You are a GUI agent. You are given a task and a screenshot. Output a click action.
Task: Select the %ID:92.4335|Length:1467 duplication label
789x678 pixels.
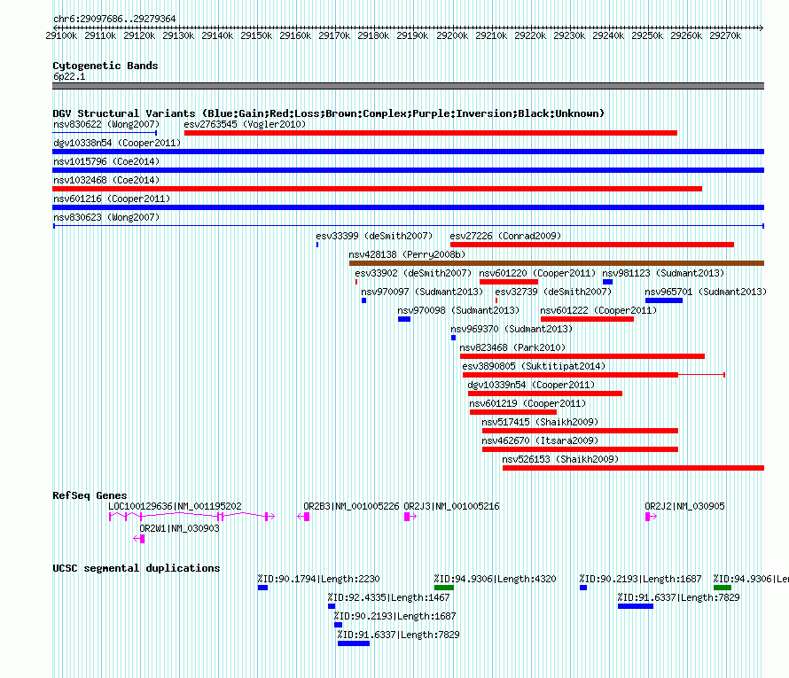pos(388,597)
